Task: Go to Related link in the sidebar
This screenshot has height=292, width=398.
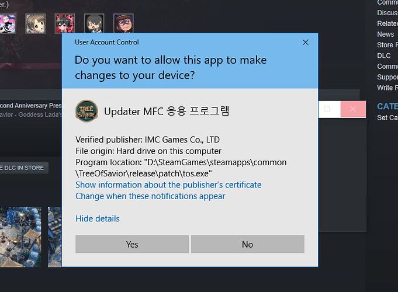Action: click(387, 24)
